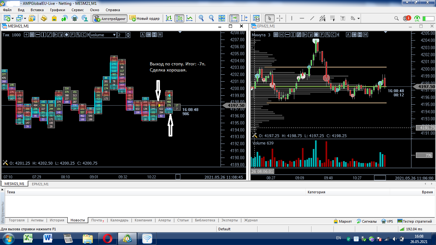Switch chart to line chart type
This screenshot has height=245, width=436.
[190, 18]
